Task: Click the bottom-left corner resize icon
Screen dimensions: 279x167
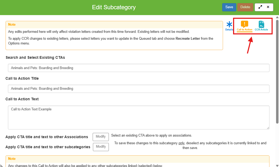Action: (2, 165)
